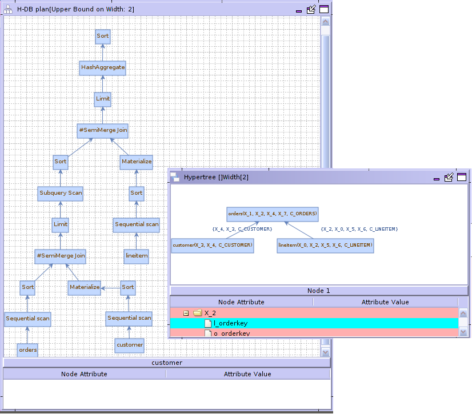Click the Hypertree window title icon
The image size is (472, 414).
[x=175, y=177]
